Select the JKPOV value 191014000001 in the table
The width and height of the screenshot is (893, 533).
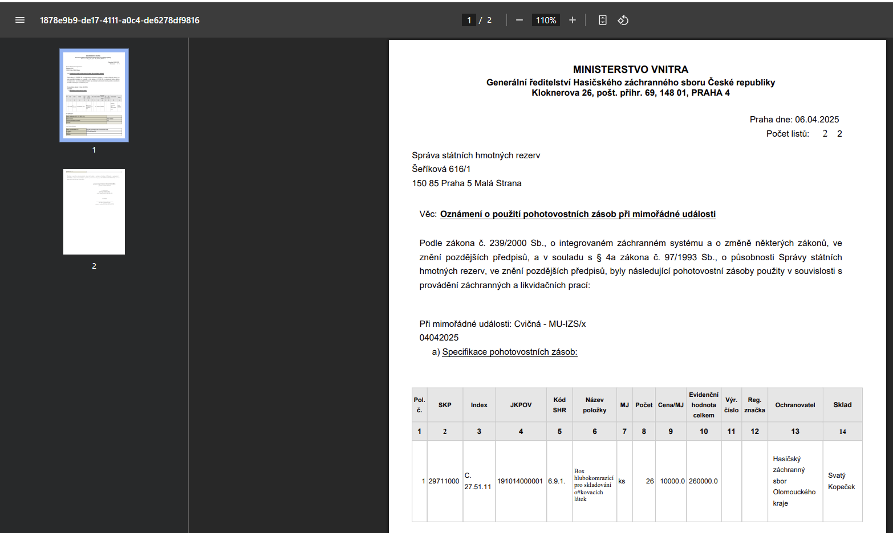tap(520, 481)
